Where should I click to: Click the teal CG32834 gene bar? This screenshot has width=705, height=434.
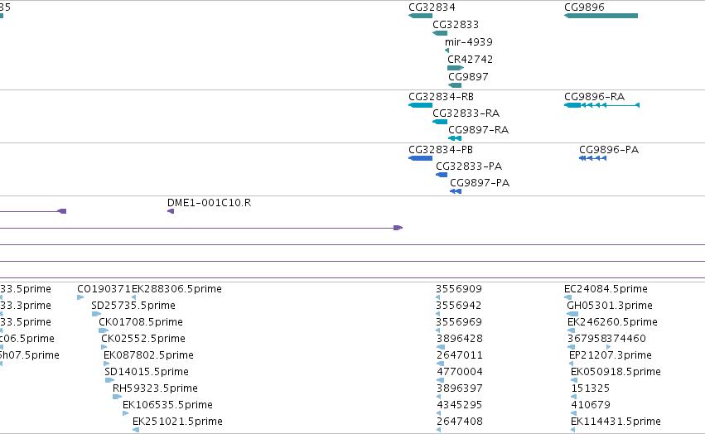(x=420, y=16)
